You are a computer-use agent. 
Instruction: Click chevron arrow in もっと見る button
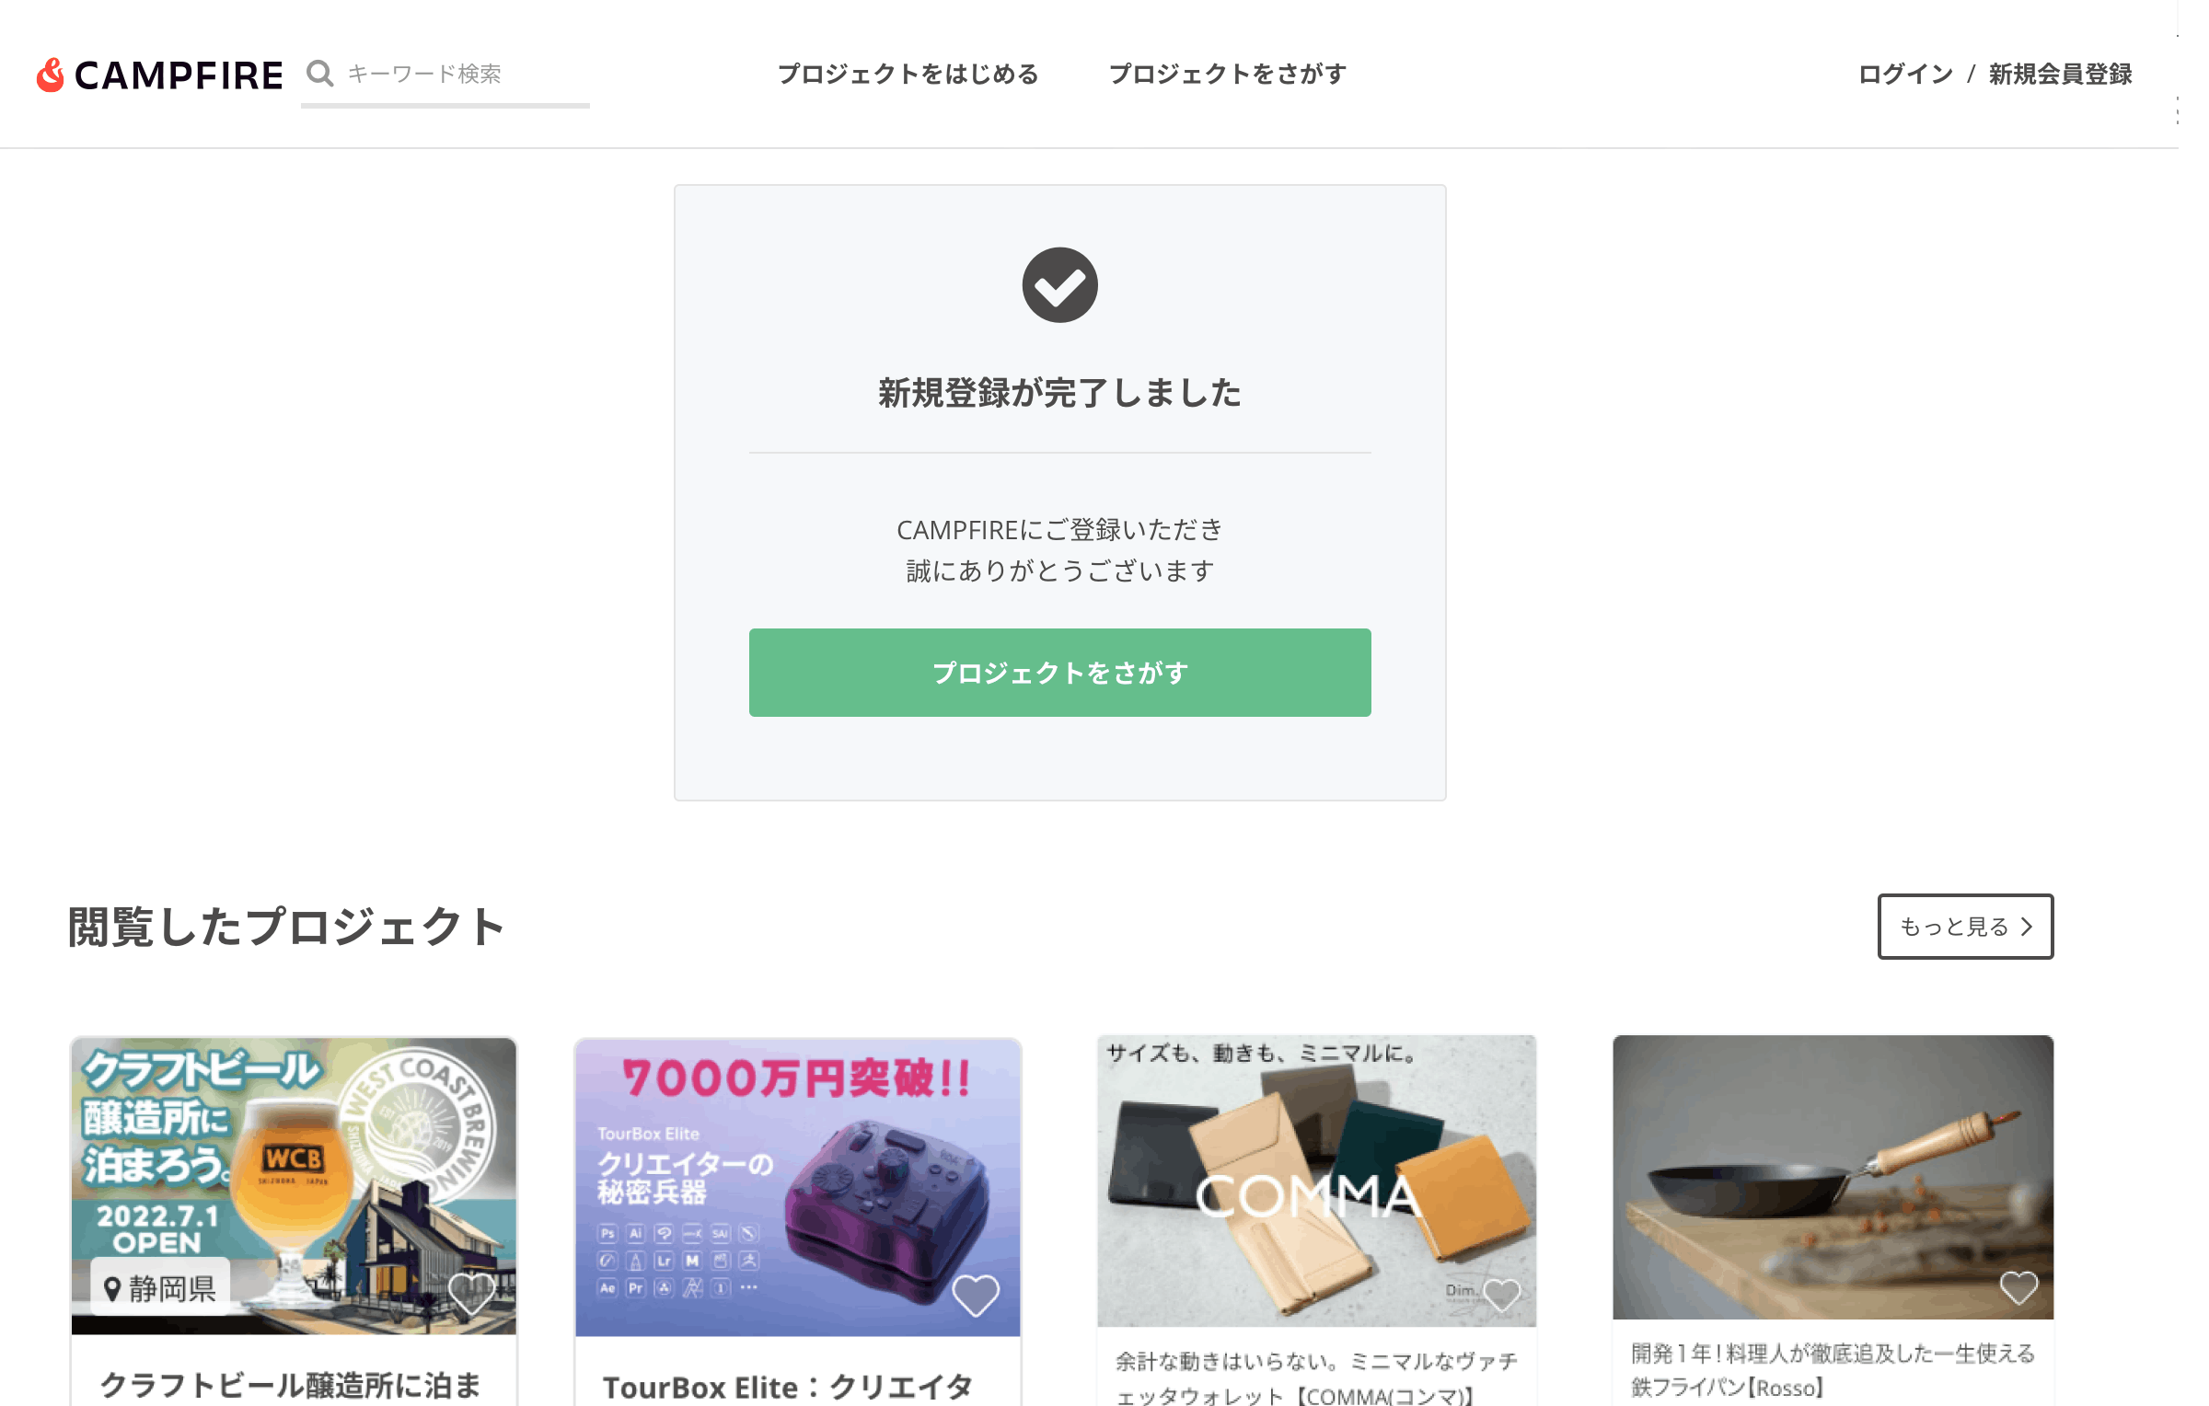(x=2027, y=927)
